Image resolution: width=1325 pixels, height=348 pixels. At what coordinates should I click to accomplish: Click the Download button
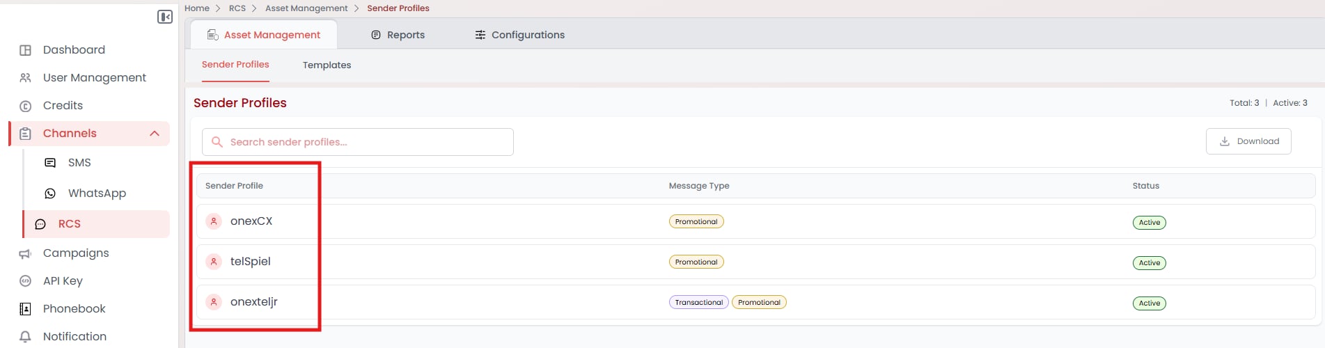pyautogui.click(x=1248, y=141)
